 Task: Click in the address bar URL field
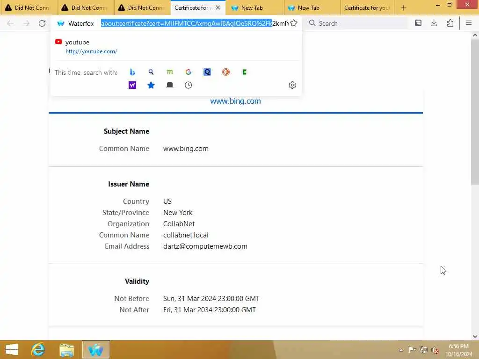click(x=194, y=23)
